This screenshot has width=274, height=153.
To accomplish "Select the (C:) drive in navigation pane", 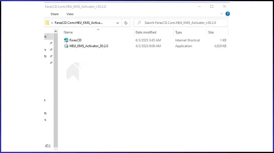I will pos(47,146).
